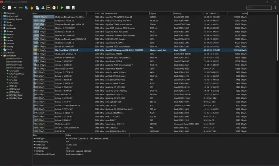The height and width of the screenshot is (166, 279).
Task: Click the Operating System tree icon
Action: [x=5, y=19]
